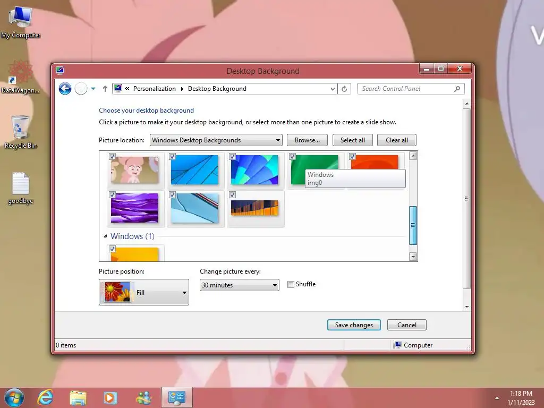This screenshot has height=408, width=544.
Task: Select the blue fan wallpaper thumbnail
Action: 254,169
